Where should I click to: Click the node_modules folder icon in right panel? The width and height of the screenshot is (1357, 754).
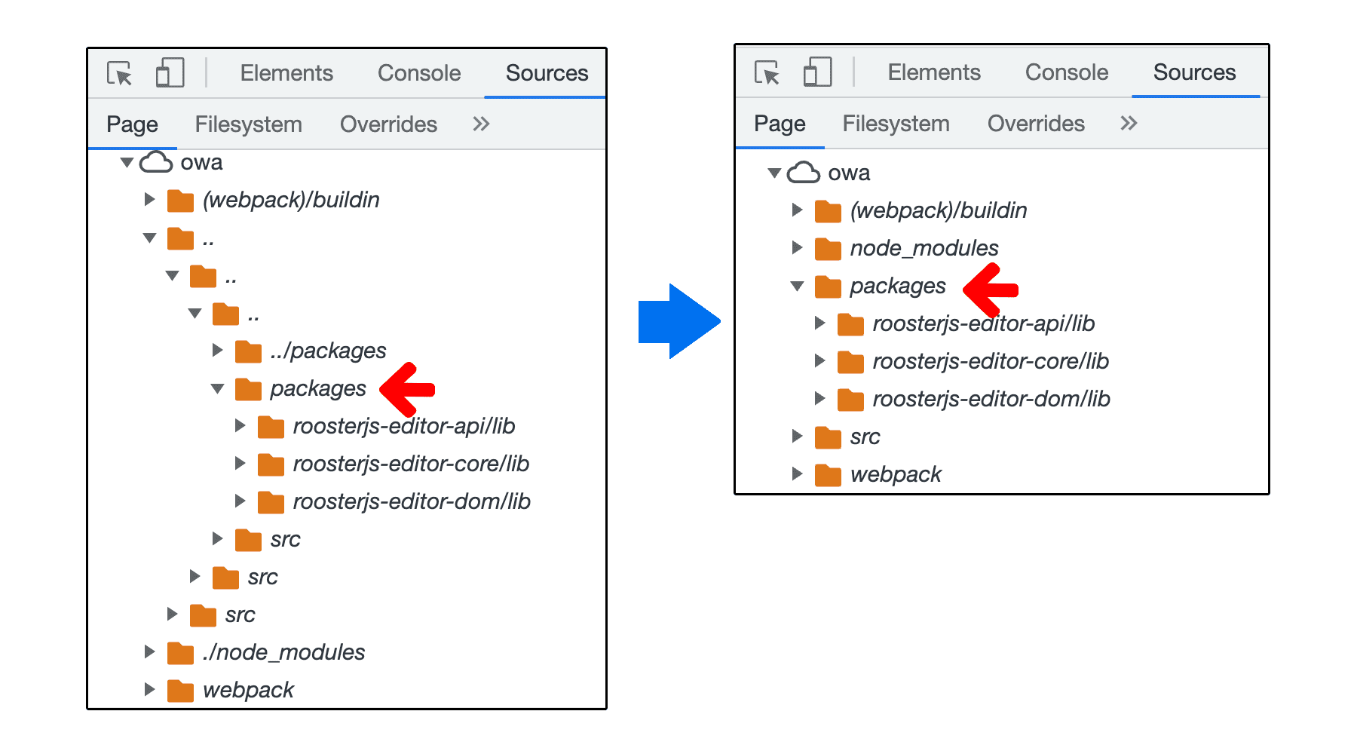click(827, 248)
